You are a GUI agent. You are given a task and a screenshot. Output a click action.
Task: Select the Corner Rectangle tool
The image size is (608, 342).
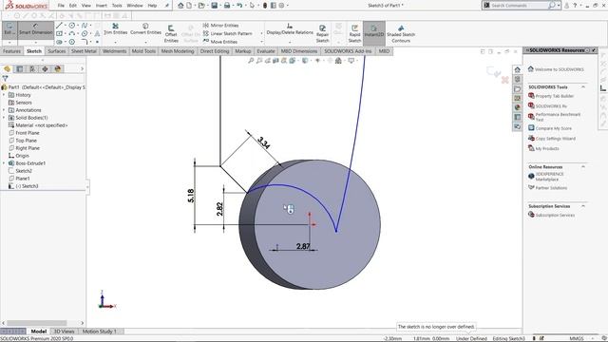click(x=59, y=34)
